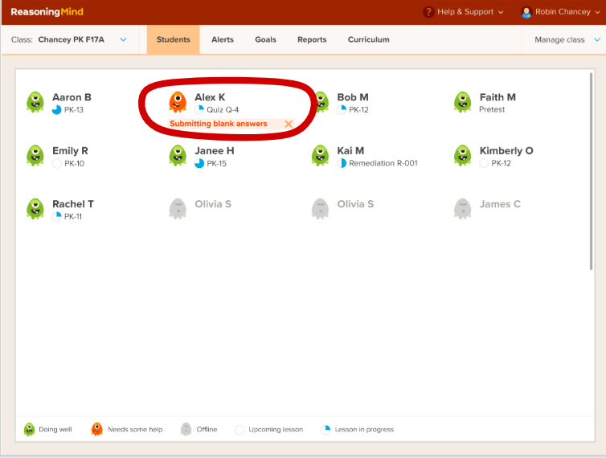Click Rachel T's monster avatar

click(35, 209)
